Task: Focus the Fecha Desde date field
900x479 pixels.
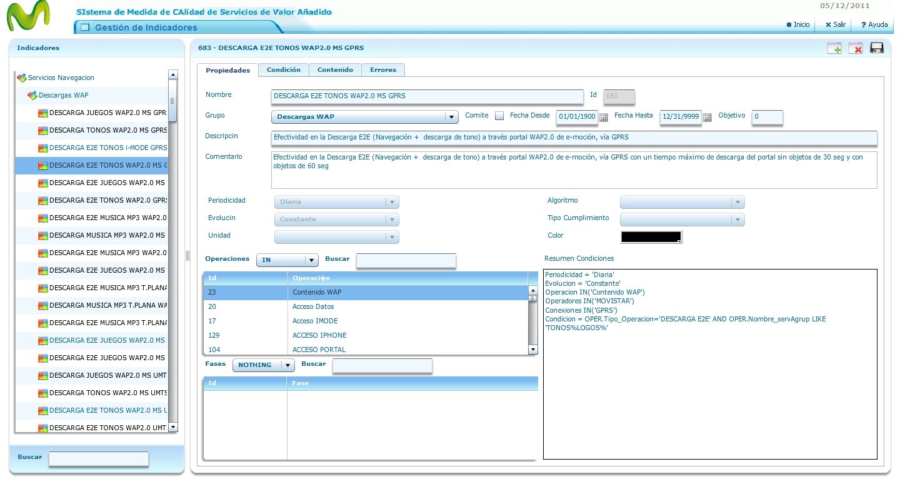Action: 576,117
